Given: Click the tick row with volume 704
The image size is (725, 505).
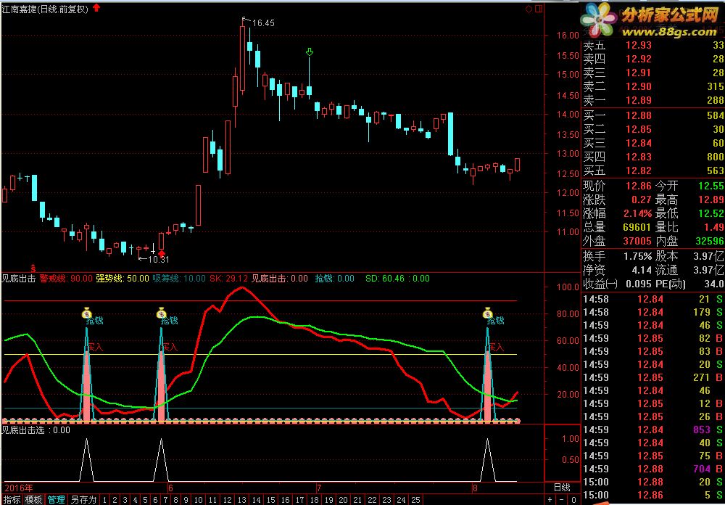Looking at the screenshot, I should coord(653,469).
